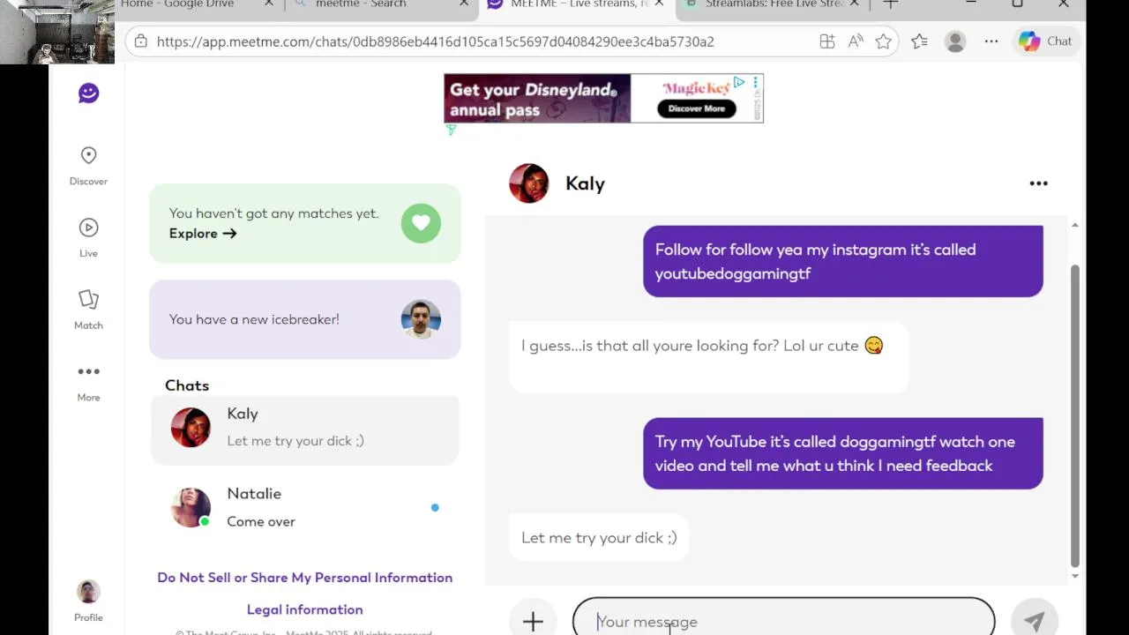Click message 'Let me try your dick ;)' bubble

[599, 537]
